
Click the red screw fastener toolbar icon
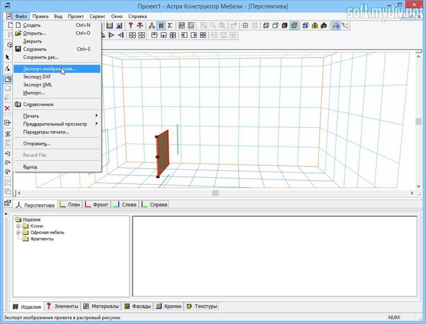pos(131,26)
